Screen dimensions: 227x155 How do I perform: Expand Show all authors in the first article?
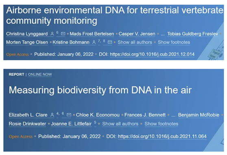[x=135, y=42]
